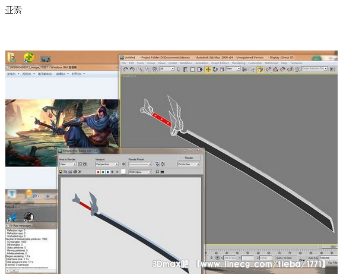Open the Create Selection Set dropdown
Viewport: 343px width, 274px height.
click(x=315, y=68)
